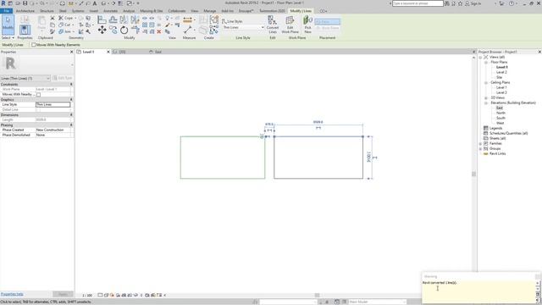Viewport: 542px width, 305px height.
Task: Collapse the Floor Plans tree node
Action: point(485,62)
